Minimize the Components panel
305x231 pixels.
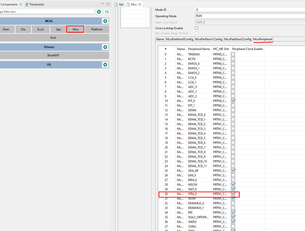click(x=102, y=4)
